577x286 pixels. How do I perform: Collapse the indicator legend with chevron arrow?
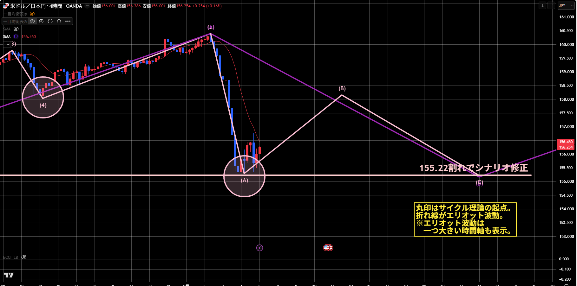pos(8,45)
